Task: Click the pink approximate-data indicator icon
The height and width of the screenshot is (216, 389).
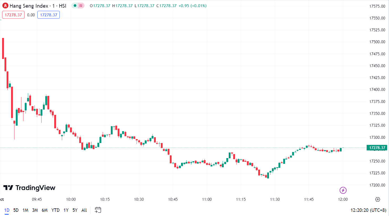Action: (81, 6)
